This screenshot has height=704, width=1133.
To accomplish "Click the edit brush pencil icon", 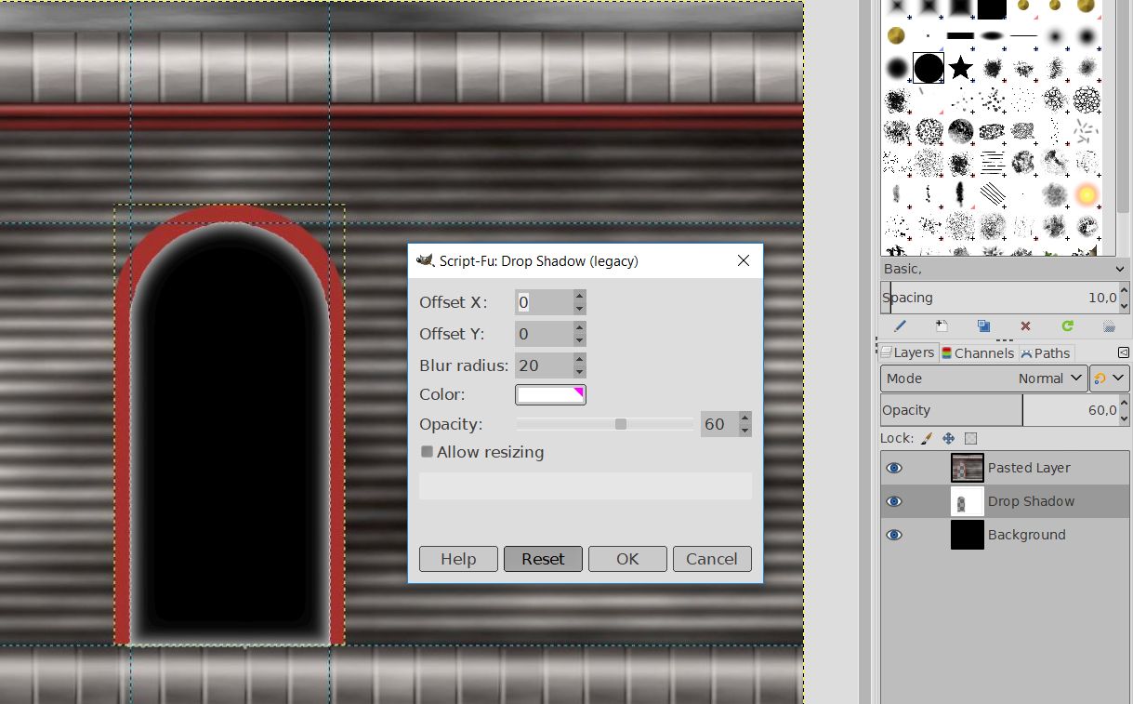I will (900, 326).
